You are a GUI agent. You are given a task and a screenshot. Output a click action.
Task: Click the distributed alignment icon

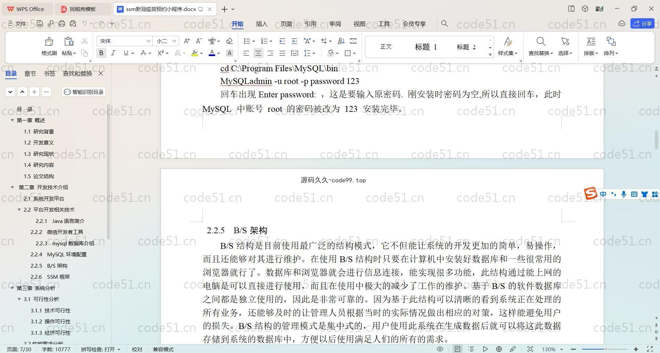click(294, 53)
